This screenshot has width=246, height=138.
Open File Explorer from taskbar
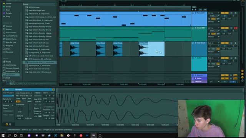pos(62,135)
